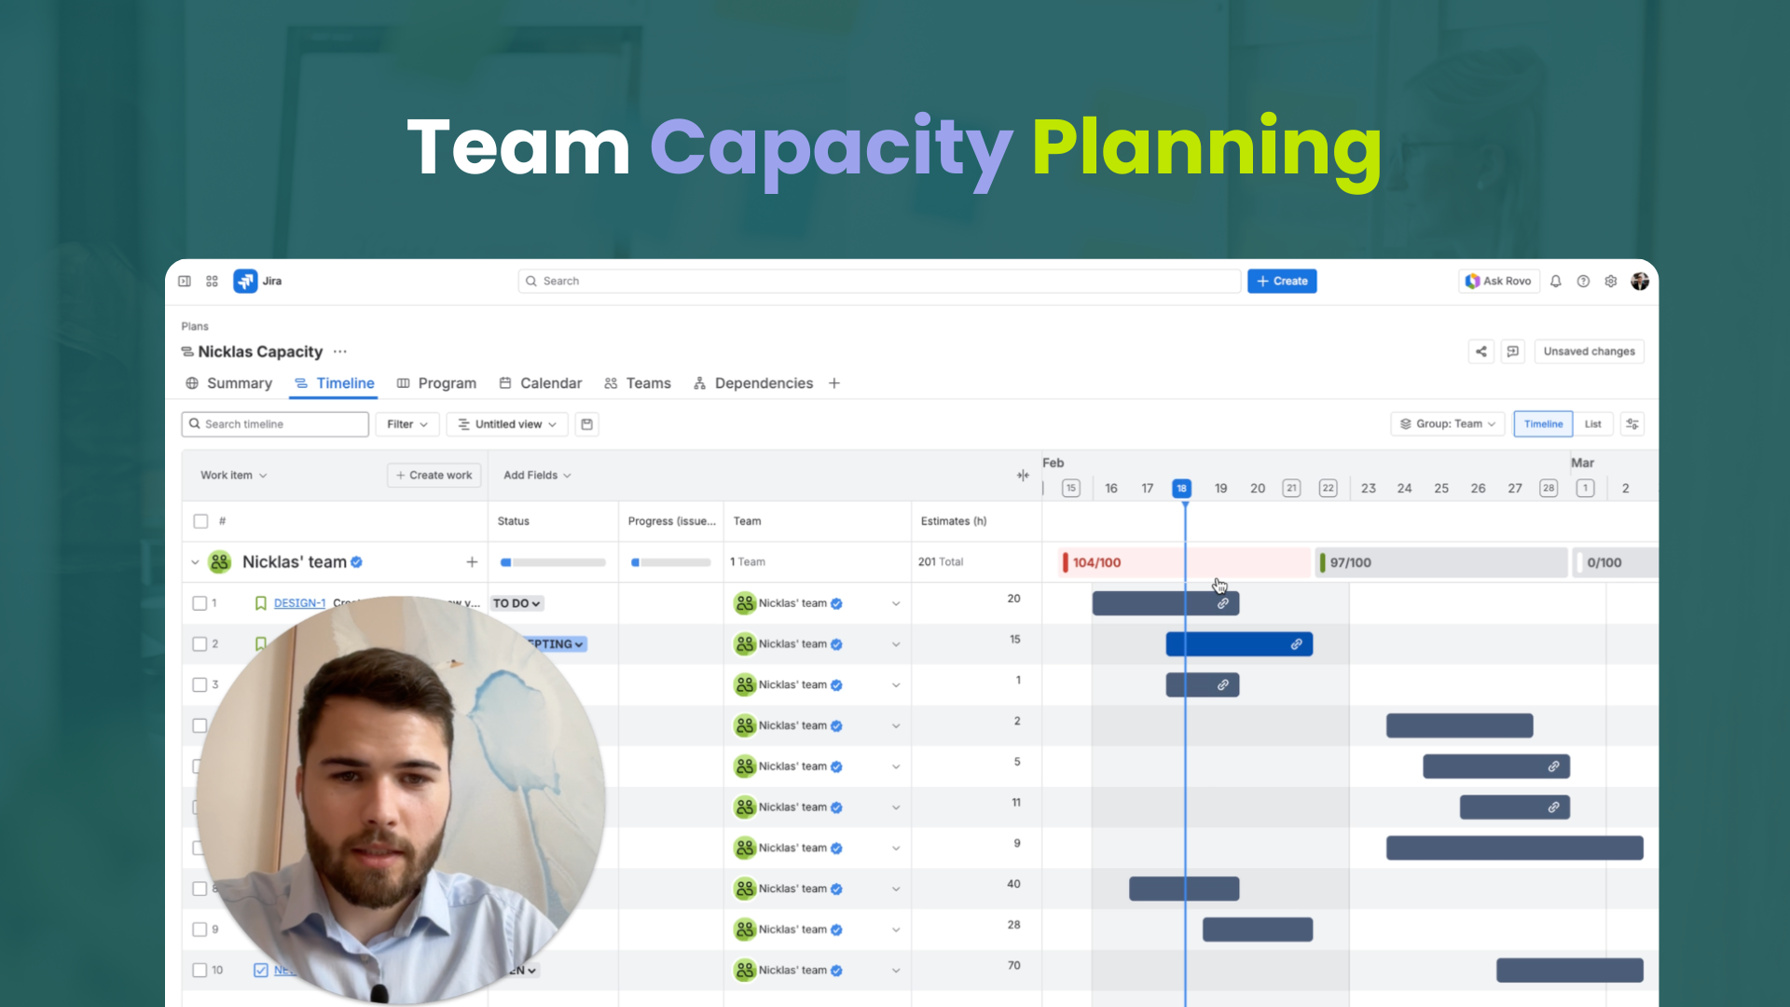1790x1007 pixels.
Task: Switch to Timeline display mode toggle
Action: [1543, 424]
